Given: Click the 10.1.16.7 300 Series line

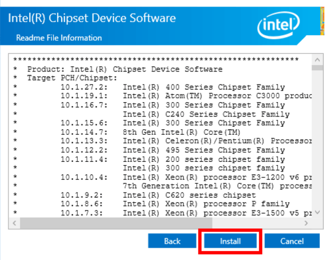Looking at the screenshot, I should click(172, 105).
